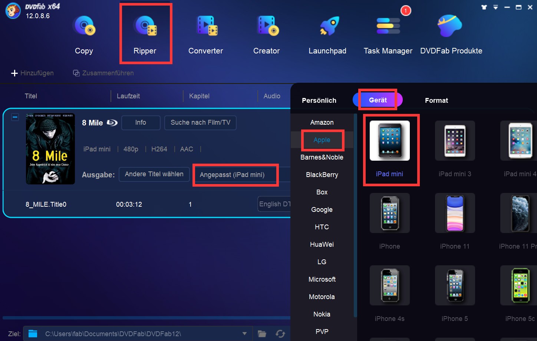Click Andere Titel wählen
Screen dimensions: 537x341
click(154, 174)
